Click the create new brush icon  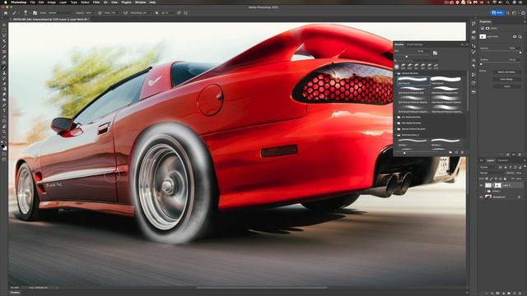(x=456, y=153)
